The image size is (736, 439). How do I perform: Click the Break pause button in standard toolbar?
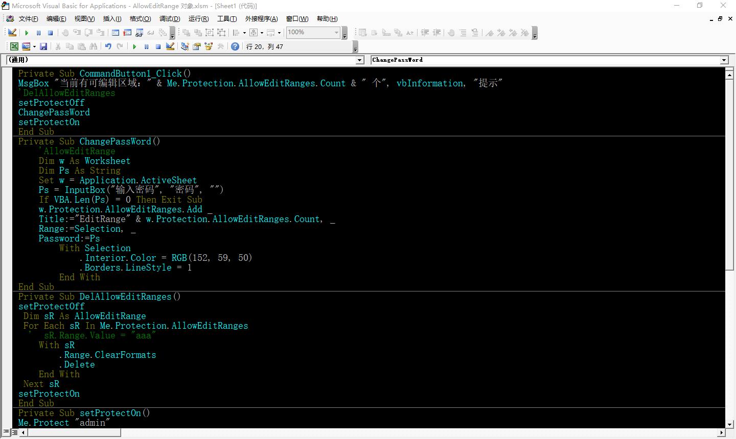pyautogui.click(x=146, y=46)
